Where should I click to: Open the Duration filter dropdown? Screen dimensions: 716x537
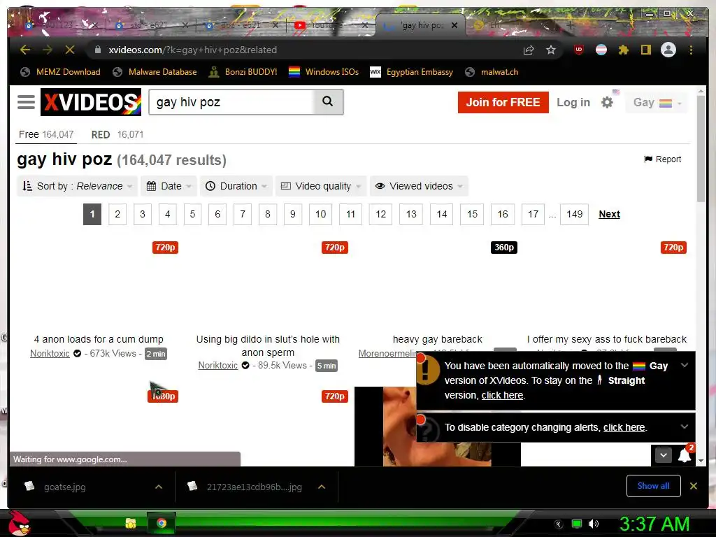coord(236,186)
